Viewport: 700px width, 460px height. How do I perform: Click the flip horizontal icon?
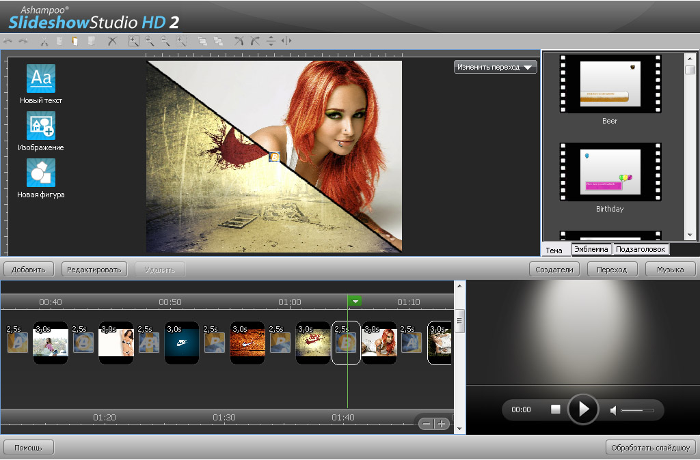[x=286, y=41]
